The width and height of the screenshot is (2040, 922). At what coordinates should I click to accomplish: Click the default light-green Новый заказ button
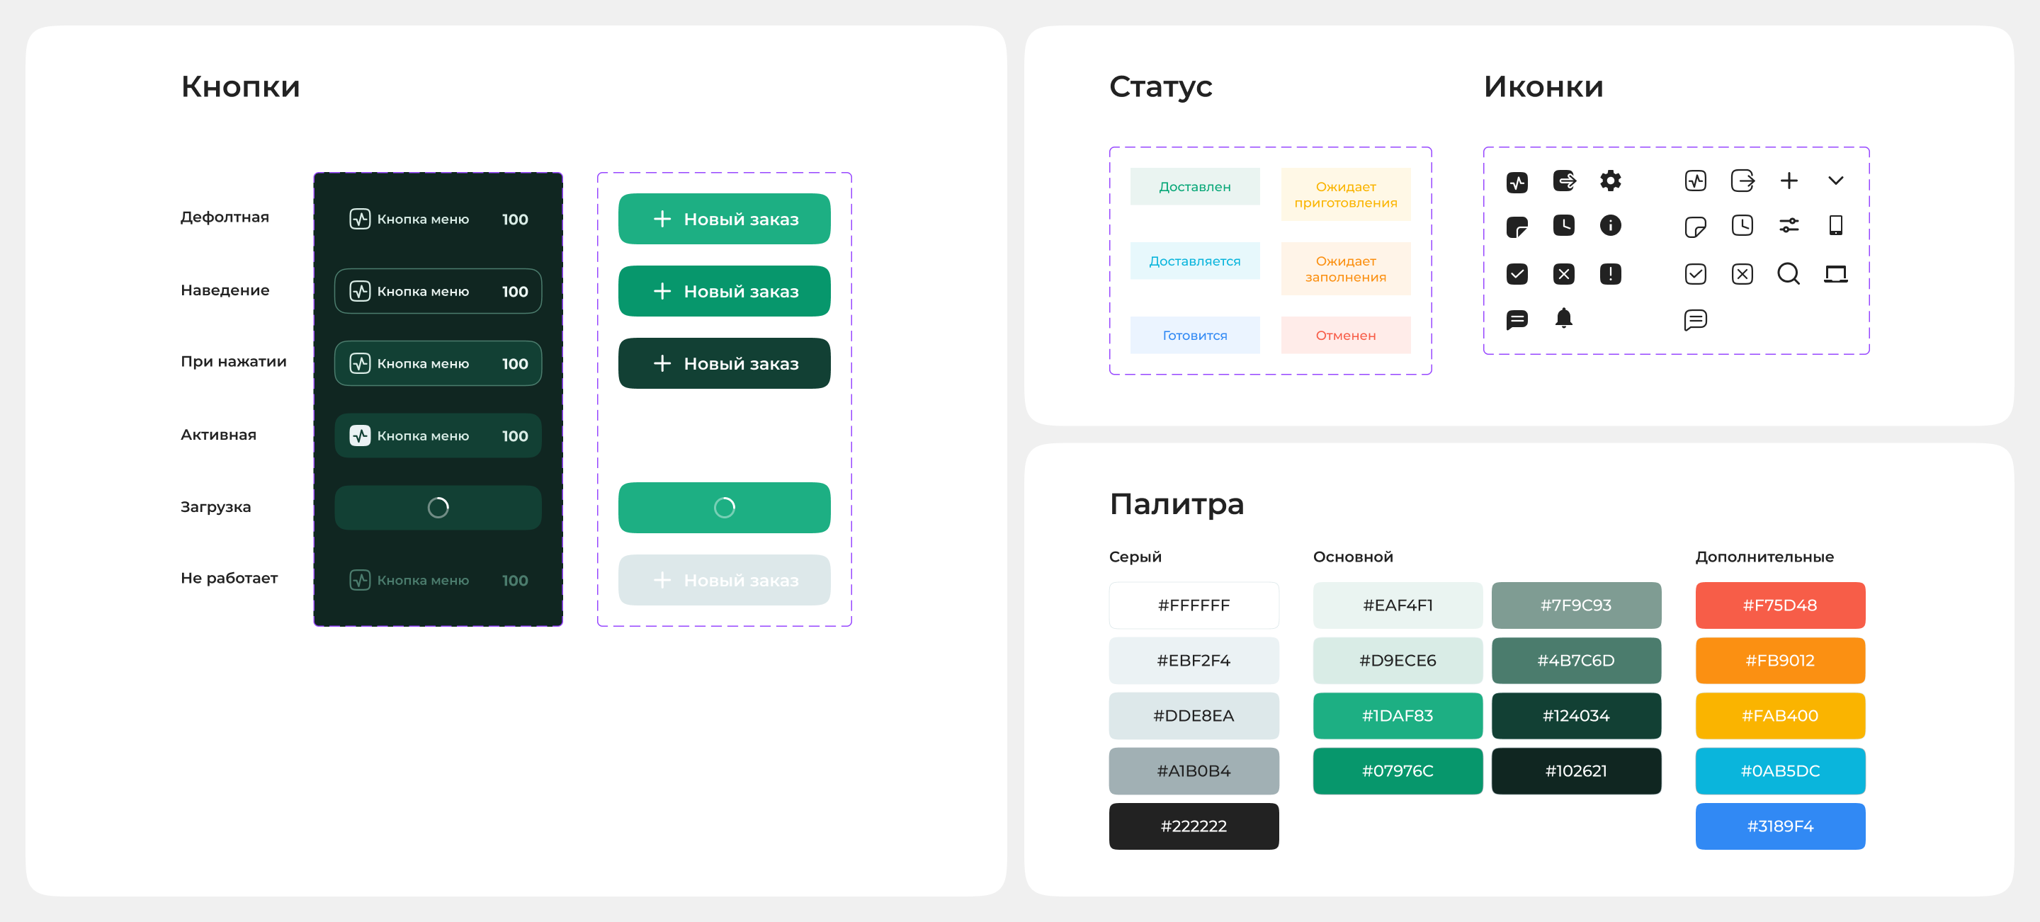[x=724, y=220]
